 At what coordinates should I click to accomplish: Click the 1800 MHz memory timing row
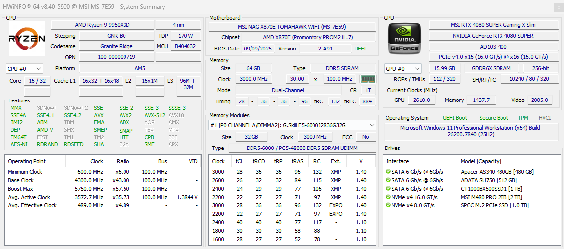(x=292, y=231)
